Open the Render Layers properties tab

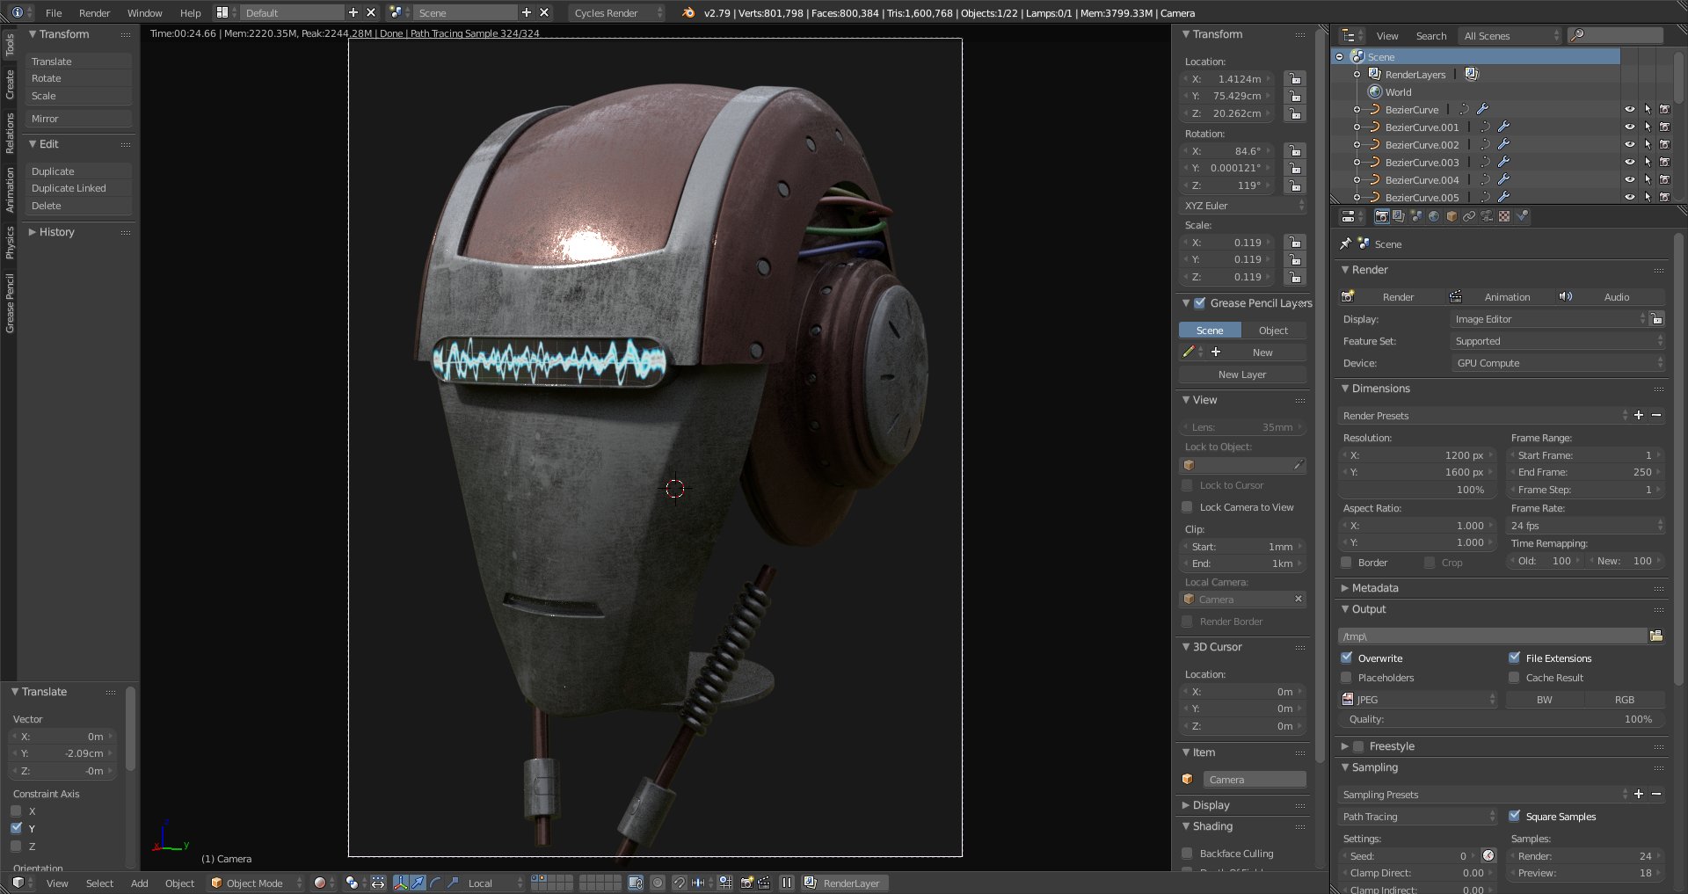click(x=1399, y=216)
